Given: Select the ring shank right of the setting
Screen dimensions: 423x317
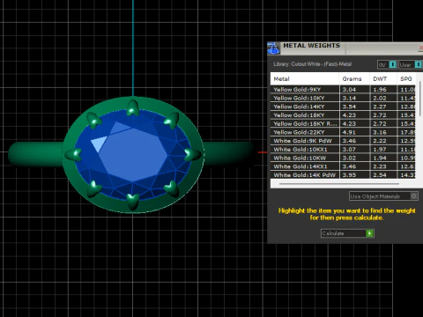Looking at the screenshot, I should (228, 154).
